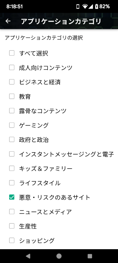Viewport: 118px width, 263px height.
Task: Tick the 露骨なコンテンツ checkbox
Action: (12, 111)
